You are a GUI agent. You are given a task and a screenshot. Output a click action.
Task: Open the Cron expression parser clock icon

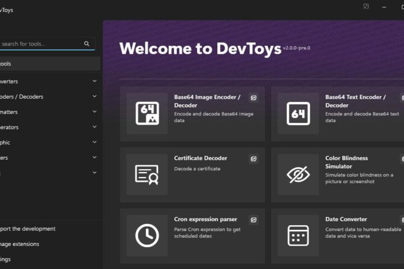click(x=147, y=235)
